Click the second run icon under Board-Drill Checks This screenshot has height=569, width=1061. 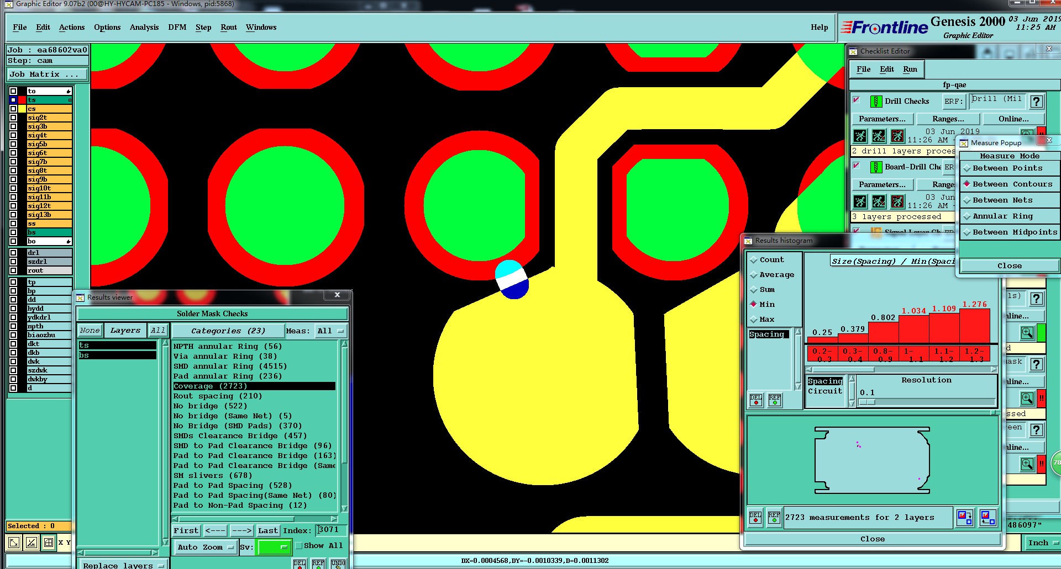pyautogui.click(x=879, y=201)
